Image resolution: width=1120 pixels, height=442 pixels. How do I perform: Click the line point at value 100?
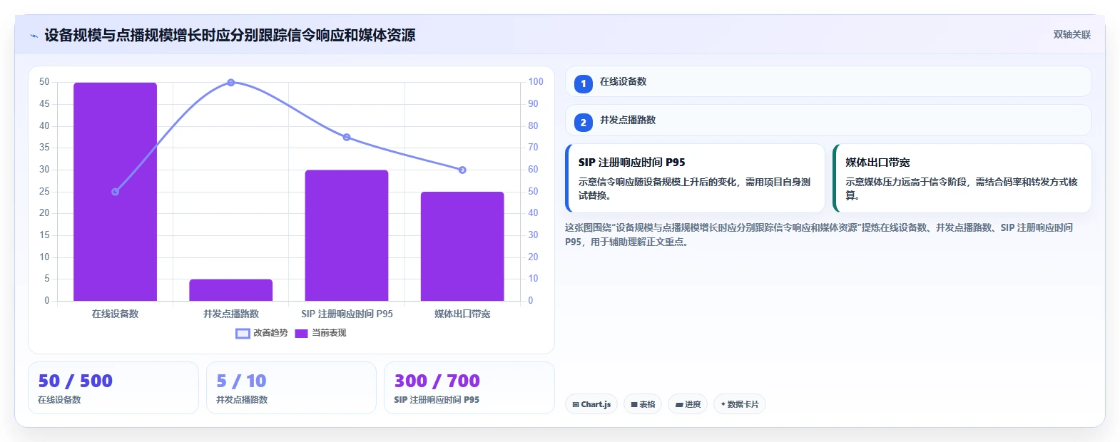pos(230,83)
